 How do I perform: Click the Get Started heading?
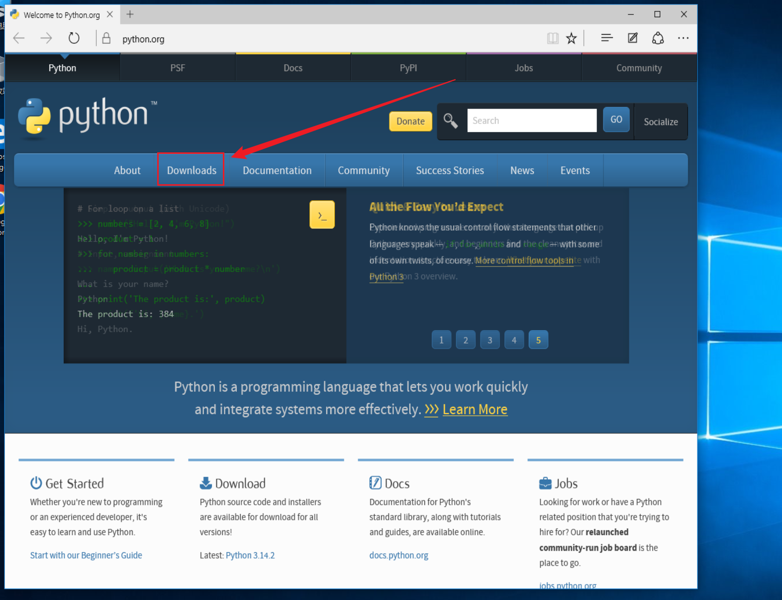pyautogui.click(x=75, y=483)
